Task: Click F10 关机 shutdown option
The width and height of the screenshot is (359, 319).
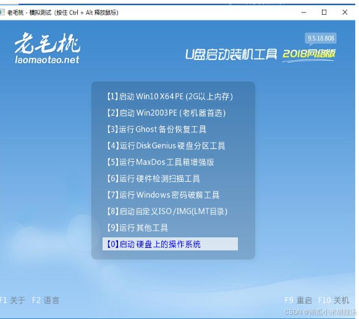Action: point(334,300)
